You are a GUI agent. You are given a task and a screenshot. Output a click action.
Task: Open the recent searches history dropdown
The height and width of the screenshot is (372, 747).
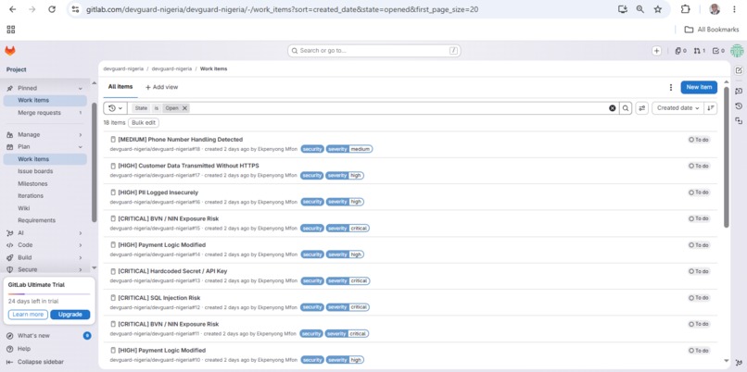115,108
